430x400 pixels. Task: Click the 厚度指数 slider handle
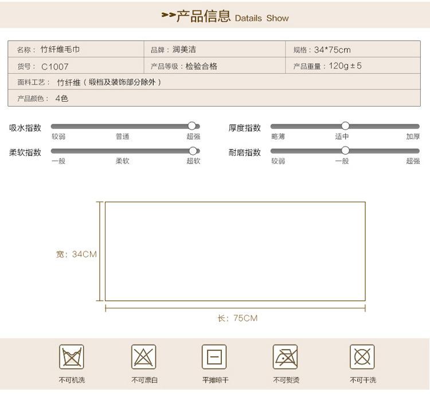345,126
